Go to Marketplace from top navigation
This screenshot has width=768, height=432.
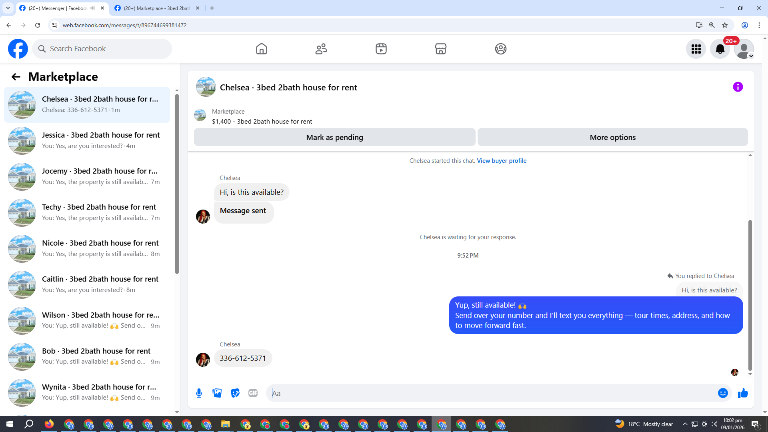point(440,49)
